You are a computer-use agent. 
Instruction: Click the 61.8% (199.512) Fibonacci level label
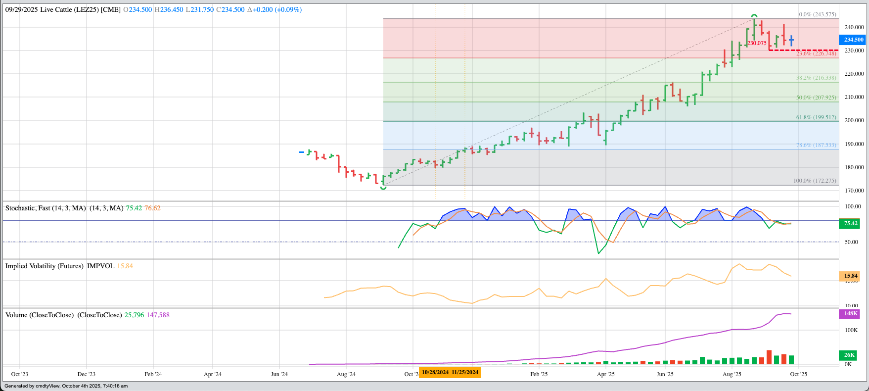(816, 117)
